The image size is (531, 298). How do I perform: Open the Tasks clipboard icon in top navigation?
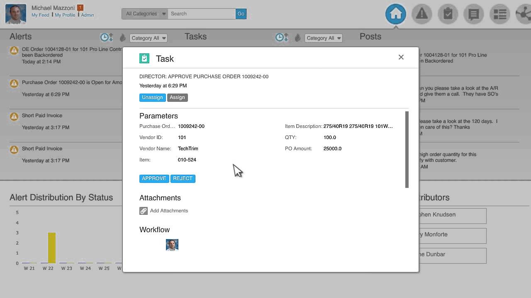pyautogui.click(x=448, y=14)
